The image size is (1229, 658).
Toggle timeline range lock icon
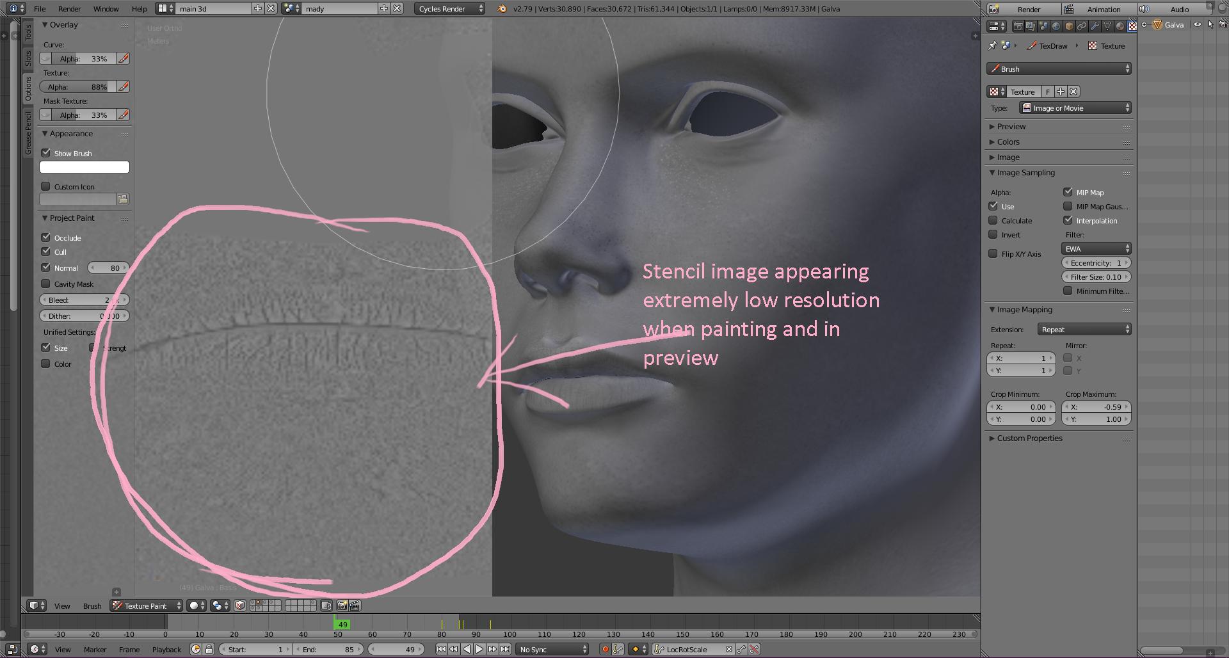pyautogui.click(x=209, y=649)
